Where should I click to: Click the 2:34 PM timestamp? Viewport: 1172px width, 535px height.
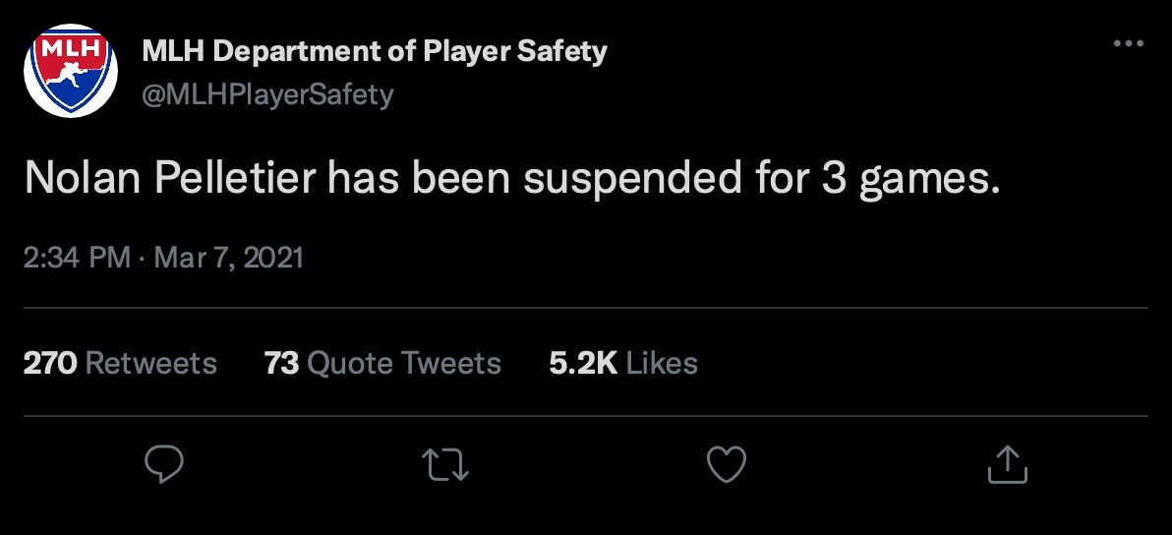[76, 258]
